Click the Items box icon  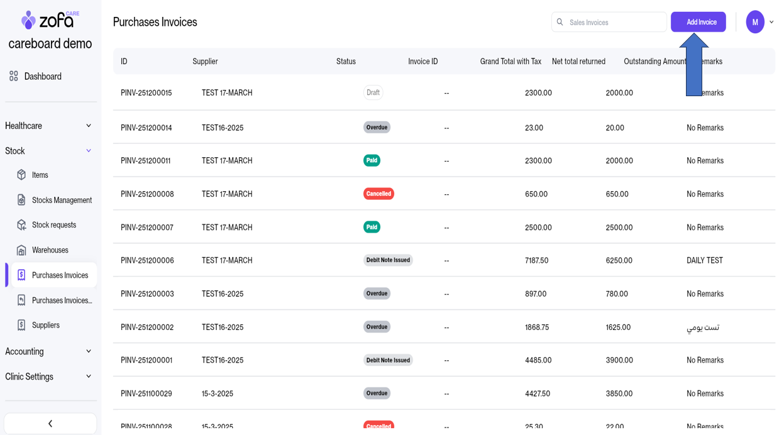click(21, 175)
